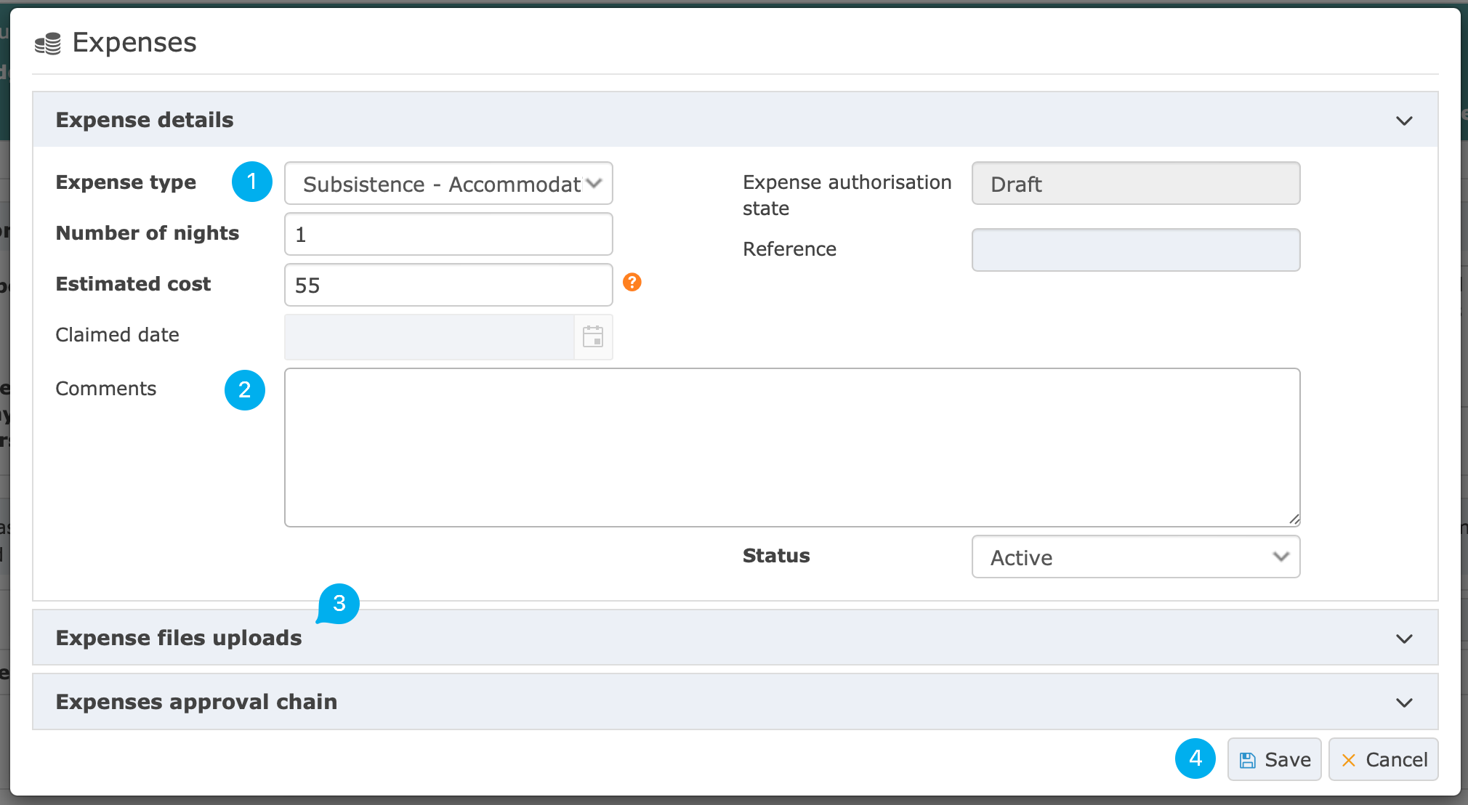Open the Status dropdown showing Active
1468x805 pixels.
click(x=1135, y=557)
